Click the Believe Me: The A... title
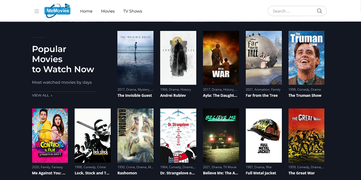The image size is (361, 180). 221,173
